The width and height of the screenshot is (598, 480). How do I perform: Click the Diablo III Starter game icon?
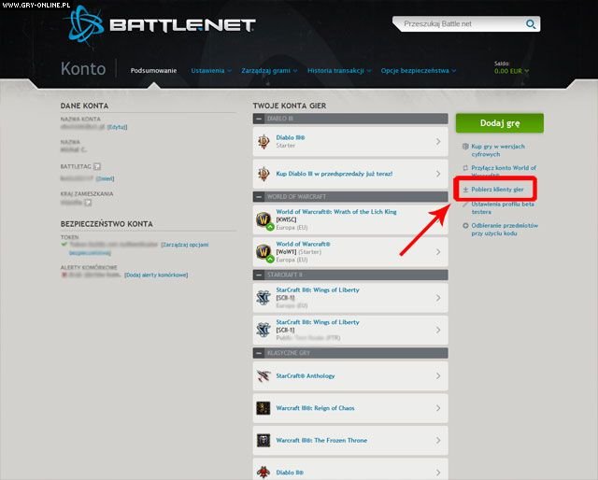[x=263, y=141]
